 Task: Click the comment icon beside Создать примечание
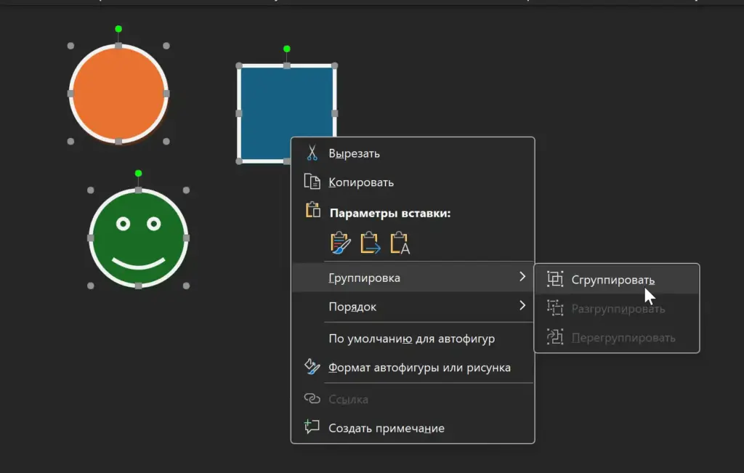(x=312, y=426)
